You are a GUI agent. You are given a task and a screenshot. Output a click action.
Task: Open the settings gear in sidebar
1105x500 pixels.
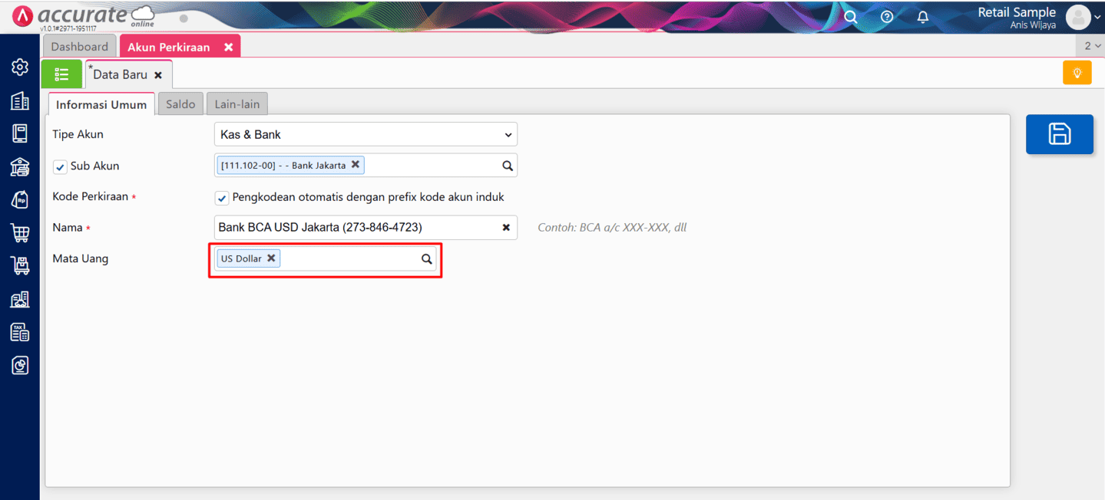click(x=20, y=67)
